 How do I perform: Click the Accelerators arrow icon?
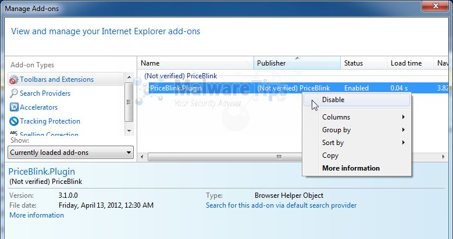(x=13, y=107)
